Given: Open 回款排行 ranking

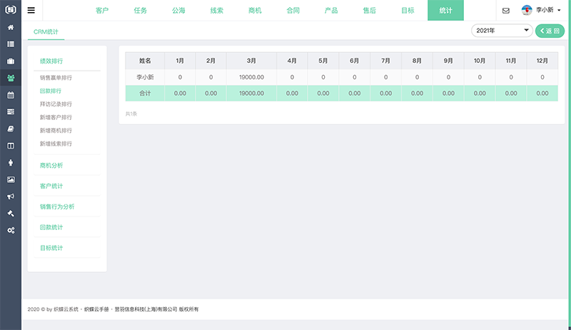Looking at the screenshot, I should 50,91.
